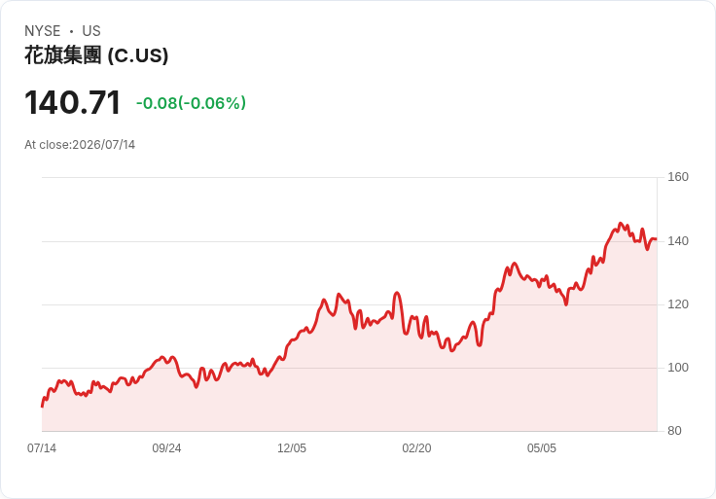Click the 09/24 x-axis date label
The height and width of the screenshot is (499, 716).
click(166, 447)
